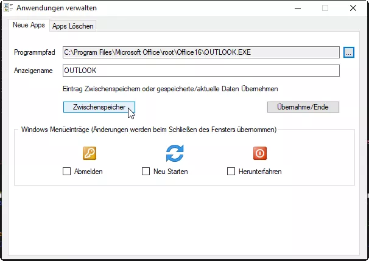Click the app icon in the title bar
369x261 pixels.
[7, 9]
